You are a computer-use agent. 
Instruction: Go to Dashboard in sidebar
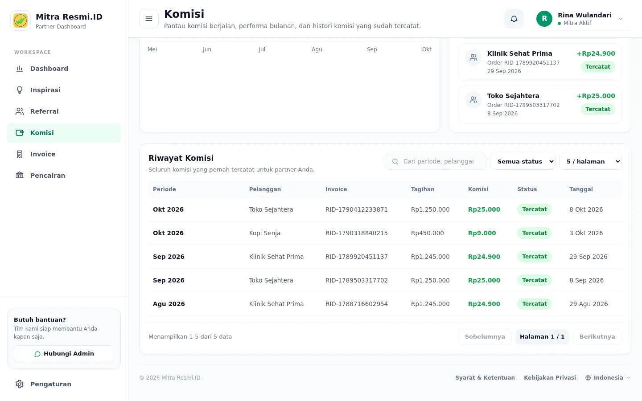[x=64, y=69]
